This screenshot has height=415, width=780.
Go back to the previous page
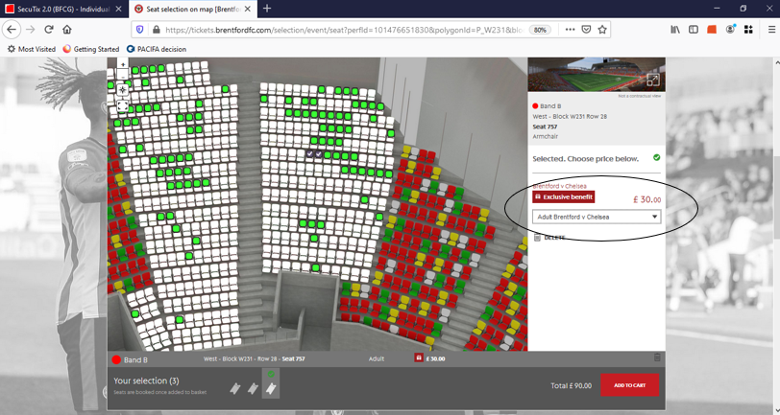point(12,30)
